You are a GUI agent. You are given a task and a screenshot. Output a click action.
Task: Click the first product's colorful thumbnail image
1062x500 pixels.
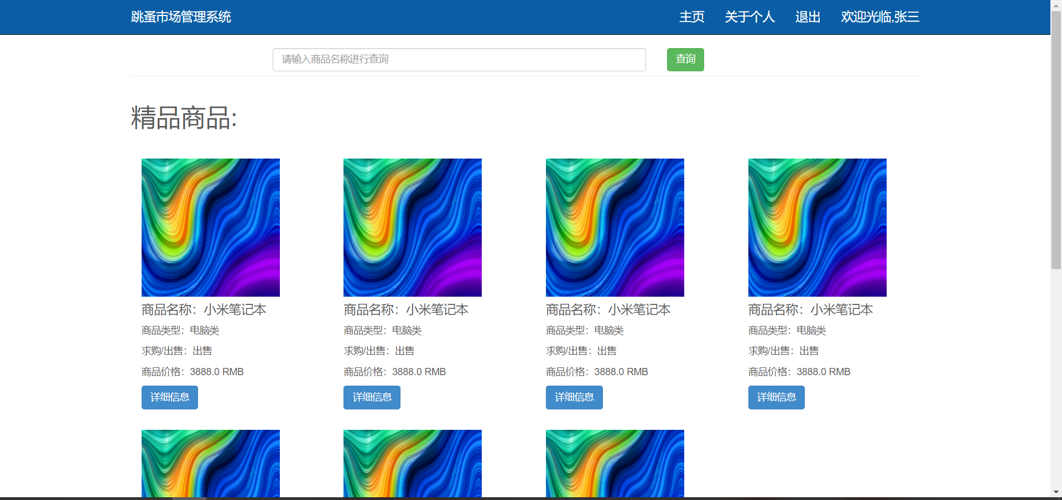[x=211, y=228]
